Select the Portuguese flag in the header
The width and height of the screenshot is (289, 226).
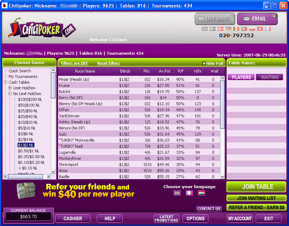[x=244, y=29]
